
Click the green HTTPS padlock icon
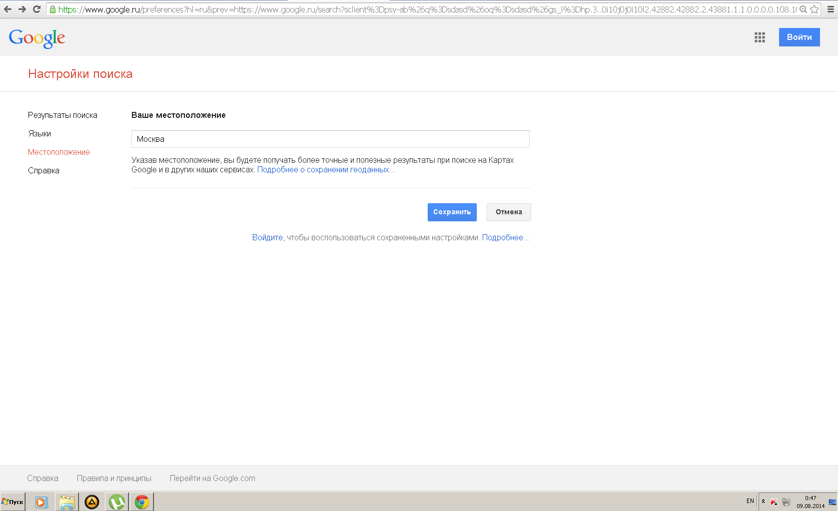tap(52, 9)
